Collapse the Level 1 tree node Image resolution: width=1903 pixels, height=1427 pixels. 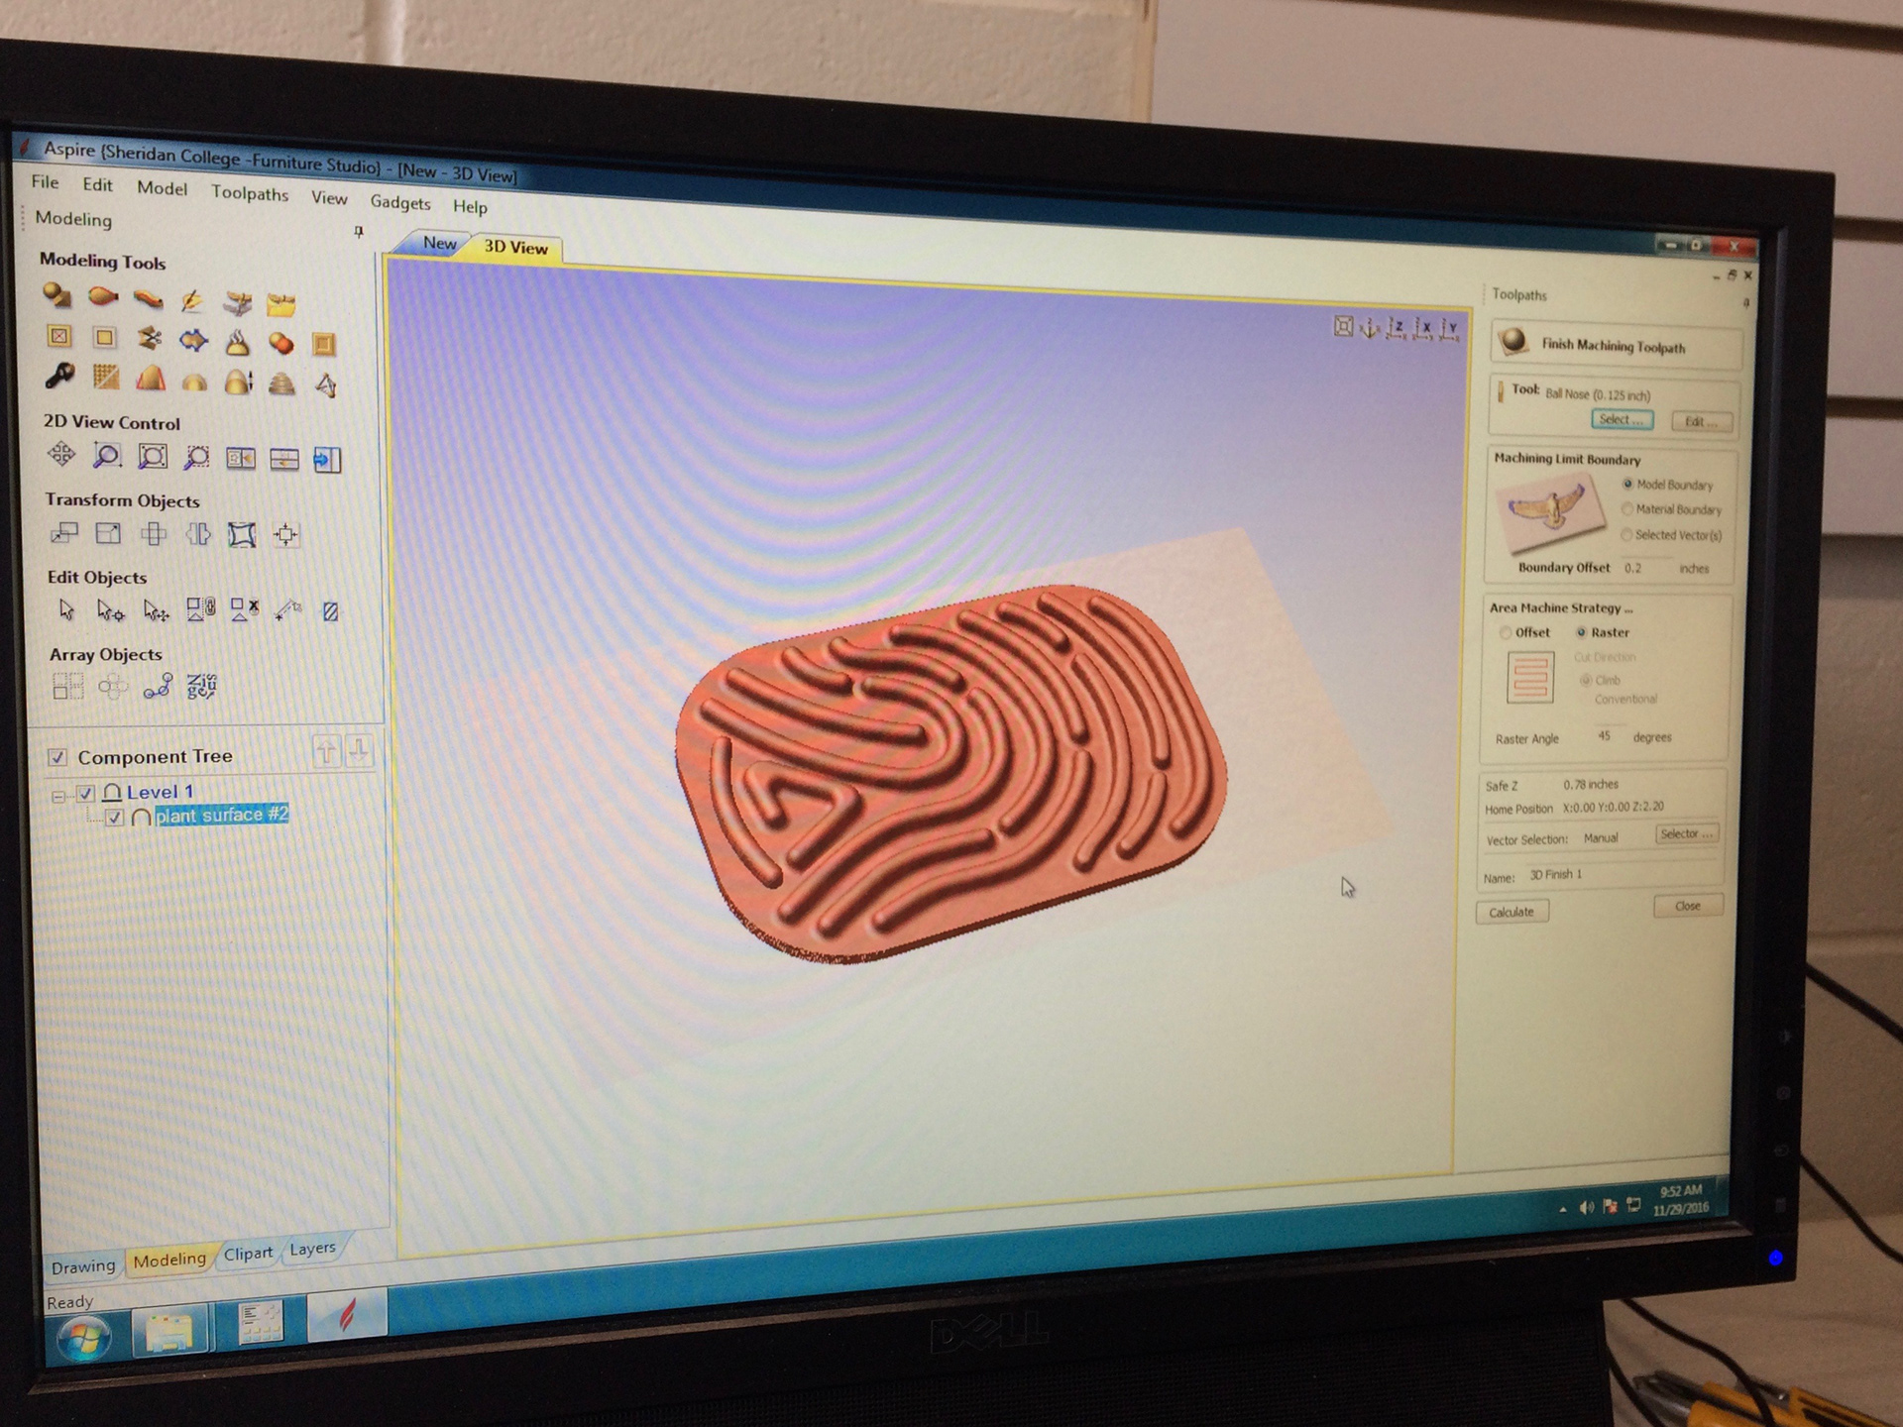click(58, 795)
